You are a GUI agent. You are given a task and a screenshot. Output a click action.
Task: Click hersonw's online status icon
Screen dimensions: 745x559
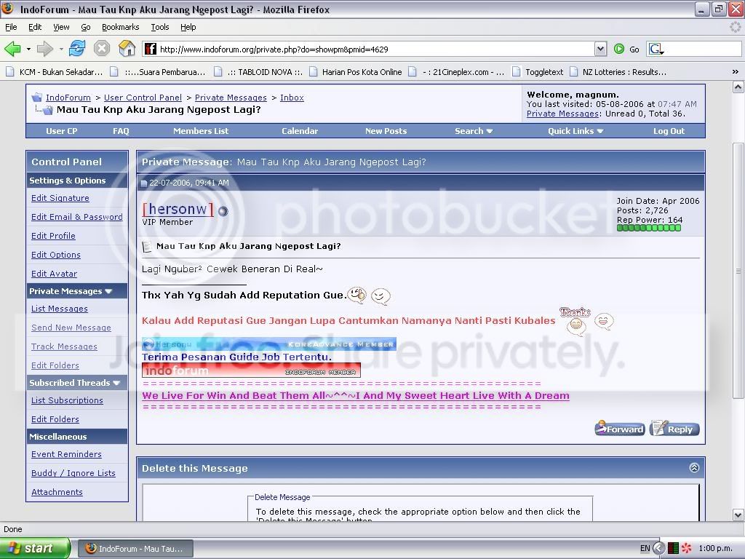[x=223, y=211]
